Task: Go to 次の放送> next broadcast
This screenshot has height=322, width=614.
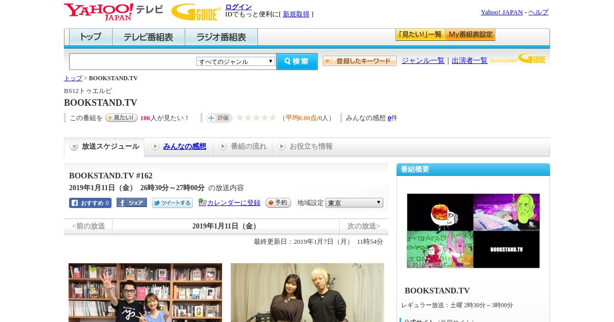Action: click(364, 226)
